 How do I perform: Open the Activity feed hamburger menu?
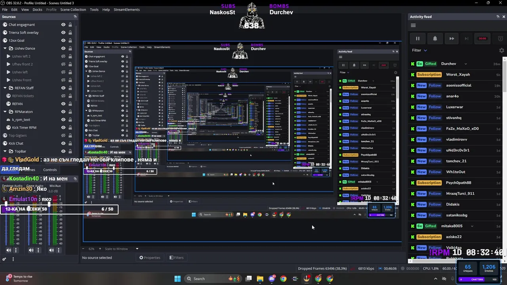[x=413, y=25]
